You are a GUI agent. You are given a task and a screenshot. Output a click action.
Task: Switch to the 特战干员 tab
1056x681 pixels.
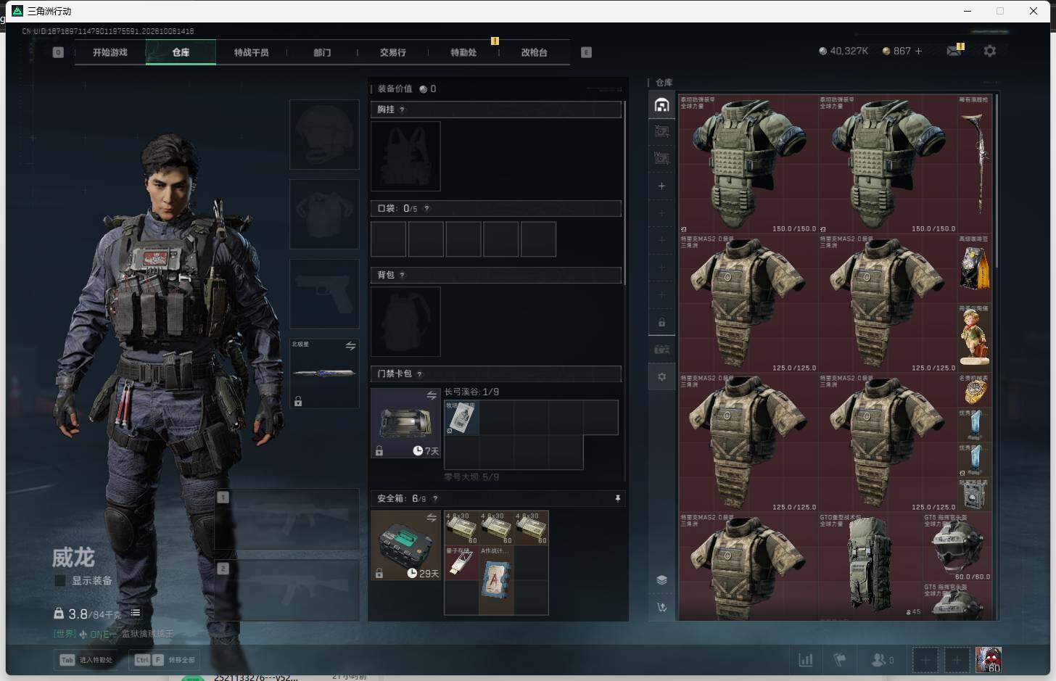click(251, 52)
